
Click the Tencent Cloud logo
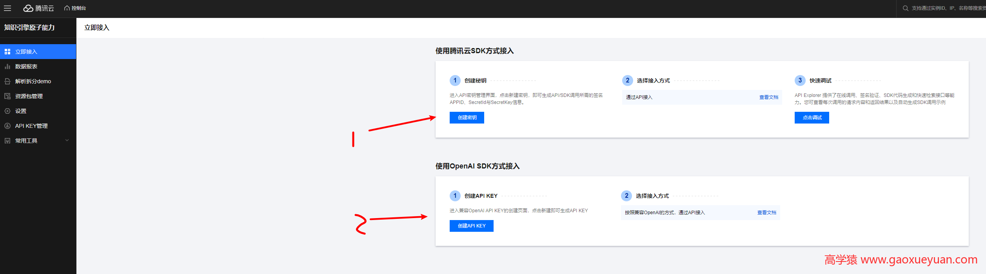coord(38,8)
